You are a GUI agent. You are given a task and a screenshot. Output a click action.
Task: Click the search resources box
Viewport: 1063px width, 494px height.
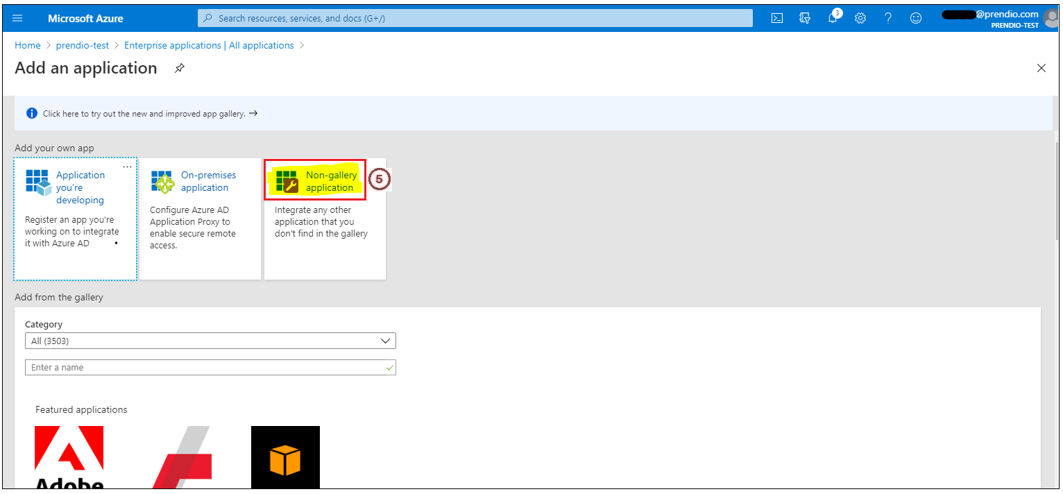tap(475, 19)
